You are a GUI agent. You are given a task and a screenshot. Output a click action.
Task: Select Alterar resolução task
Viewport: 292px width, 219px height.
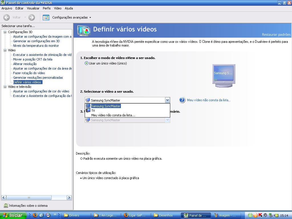[x=25, y=64]
